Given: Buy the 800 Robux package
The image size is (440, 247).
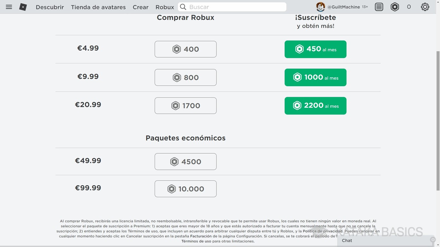Looking at the screenshot, I should pos(185,77).
